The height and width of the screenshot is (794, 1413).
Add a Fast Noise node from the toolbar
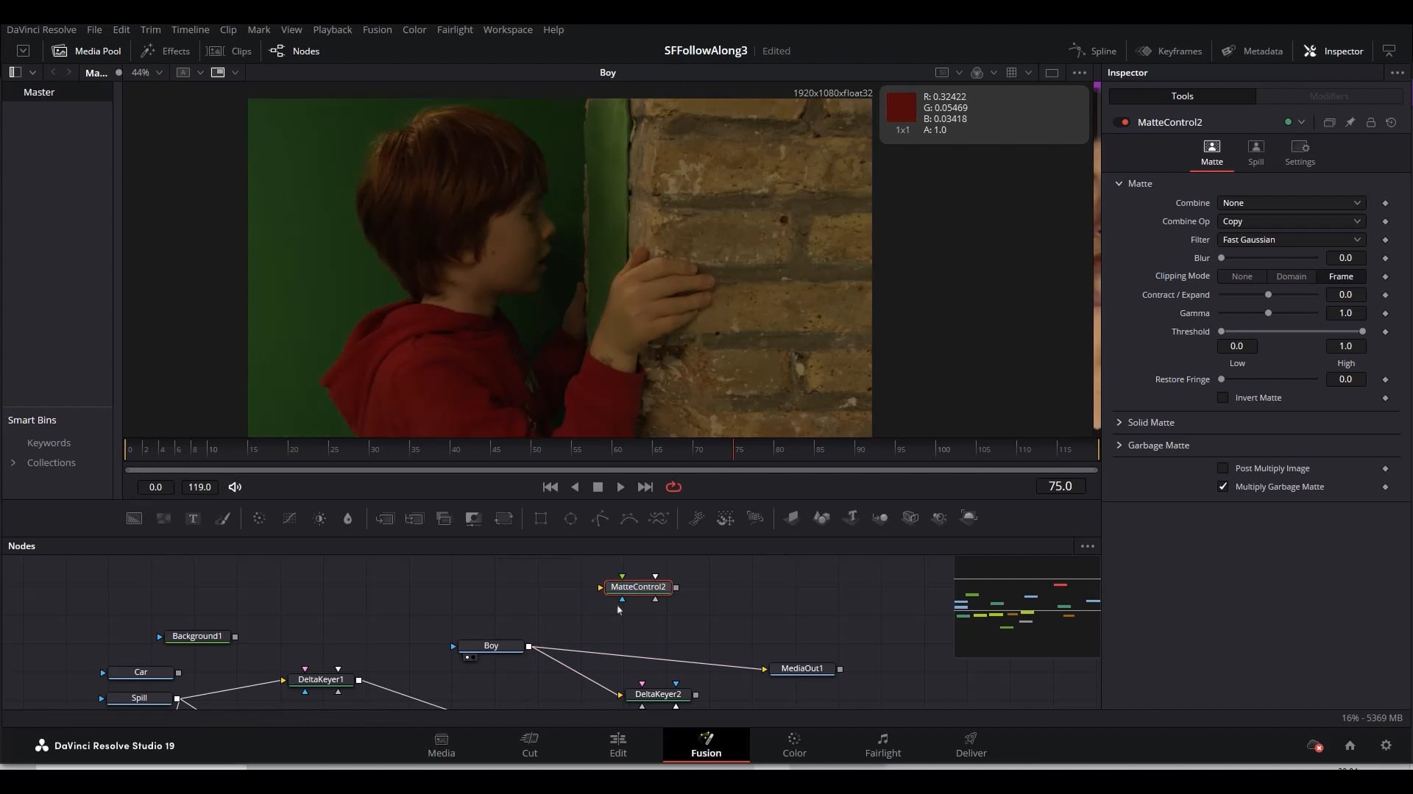coord(163,518)
